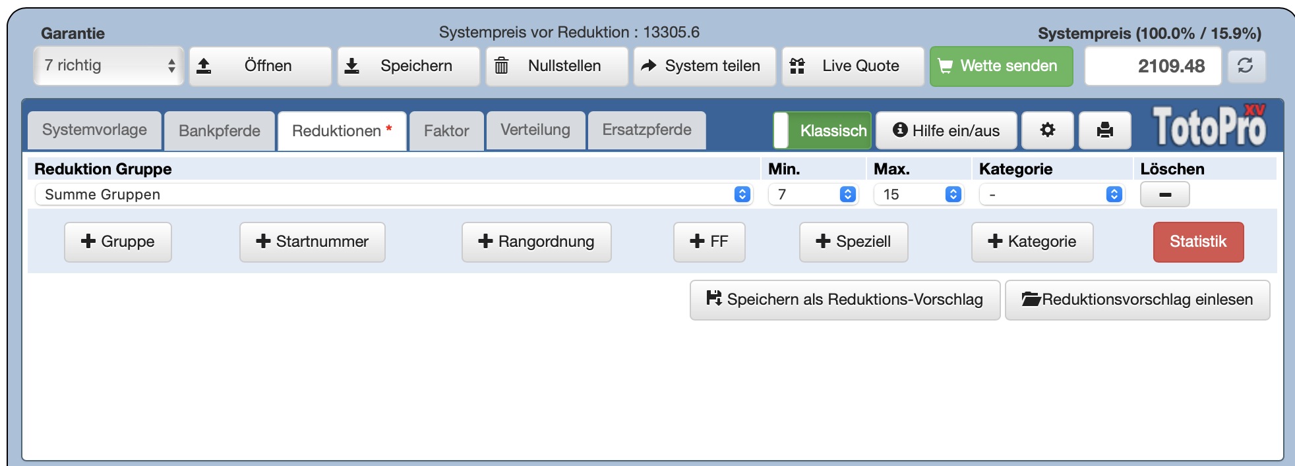Switch to the Verteilung tab
The height and width of the screenshot is (466, 1295).
pyautogui.click(x=535, y=130)
